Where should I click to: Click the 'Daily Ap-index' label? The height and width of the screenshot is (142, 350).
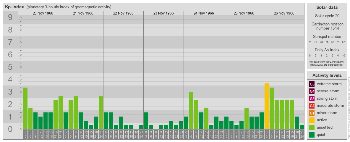point(327,50)
